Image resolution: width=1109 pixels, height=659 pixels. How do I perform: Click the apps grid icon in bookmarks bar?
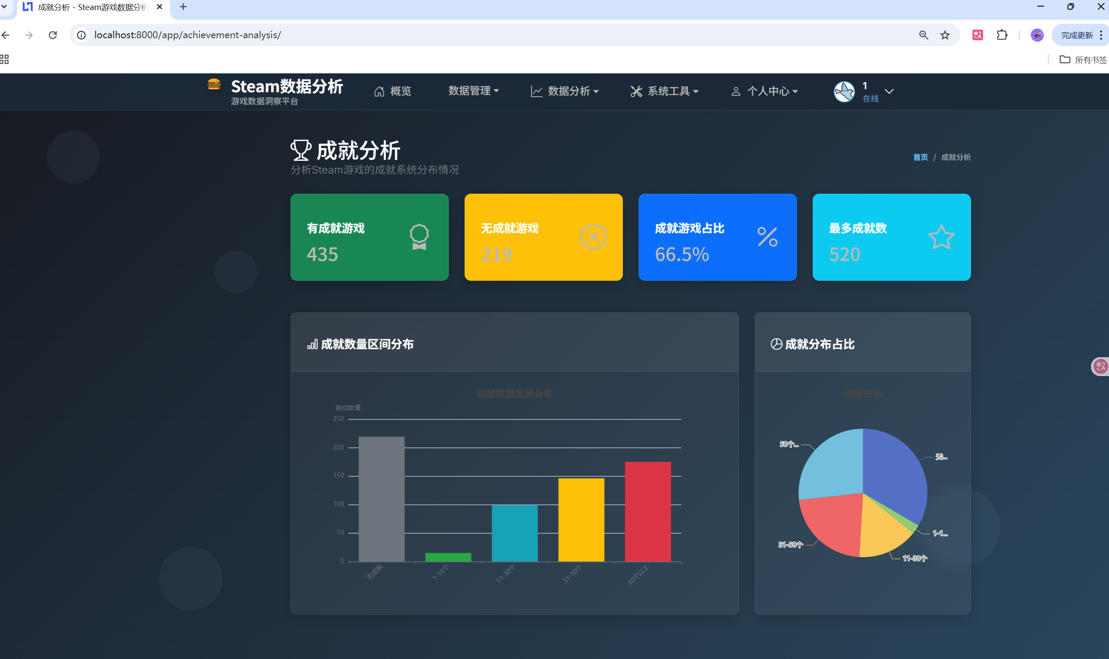[x=4, y=59]
